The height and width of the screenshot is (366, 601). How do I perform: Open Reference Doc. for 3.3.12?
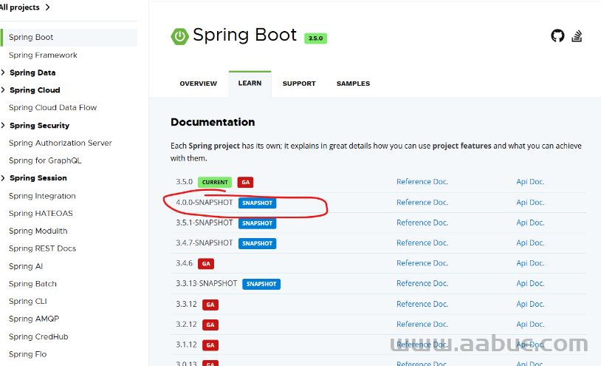422,304
